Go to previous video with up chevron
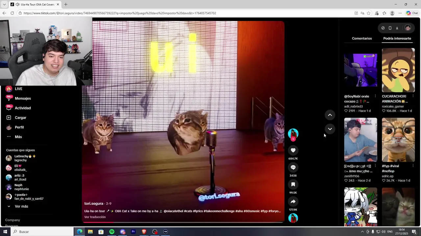Image resolution: width=421 pixels, height=236 pixels. (330, 115)
